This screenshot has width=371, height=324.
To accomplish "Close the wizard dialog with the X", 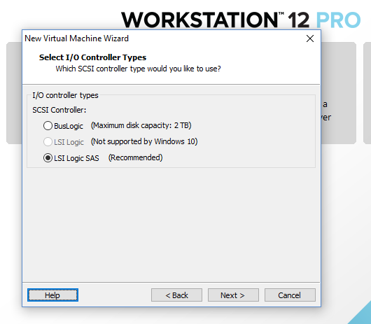I will coord(310,38).
